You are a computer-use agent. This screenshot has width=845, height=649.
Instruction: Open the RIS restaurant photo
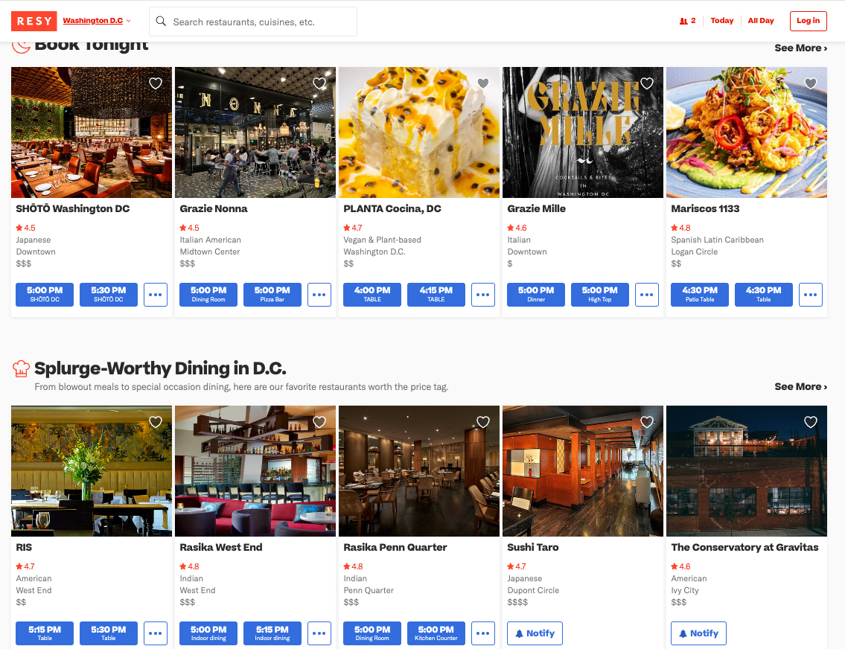[x=92, y=470]
